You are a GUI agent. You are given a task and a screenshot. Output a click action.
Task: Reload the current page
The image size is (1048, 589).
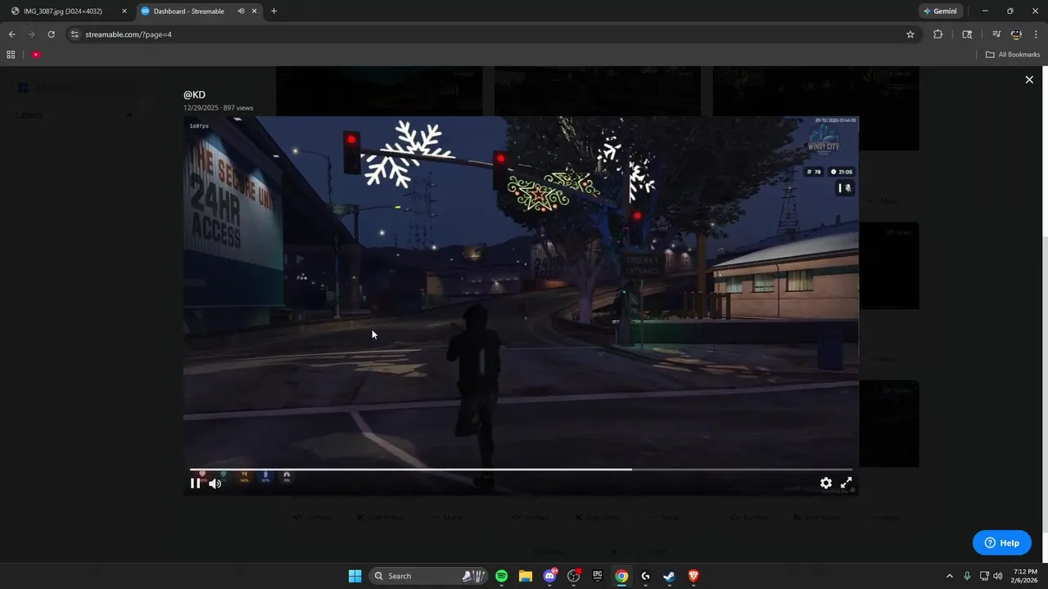pyautogui.click(x=51, y=34)
